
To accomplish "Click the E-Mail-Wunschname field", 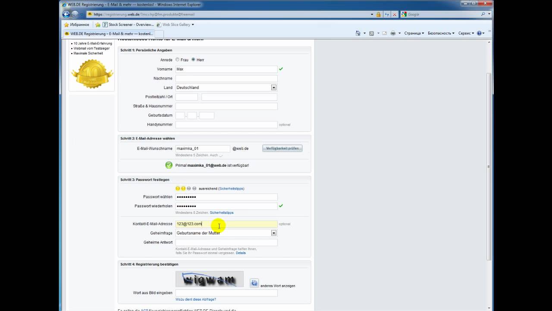I will (x=203, y=148).
